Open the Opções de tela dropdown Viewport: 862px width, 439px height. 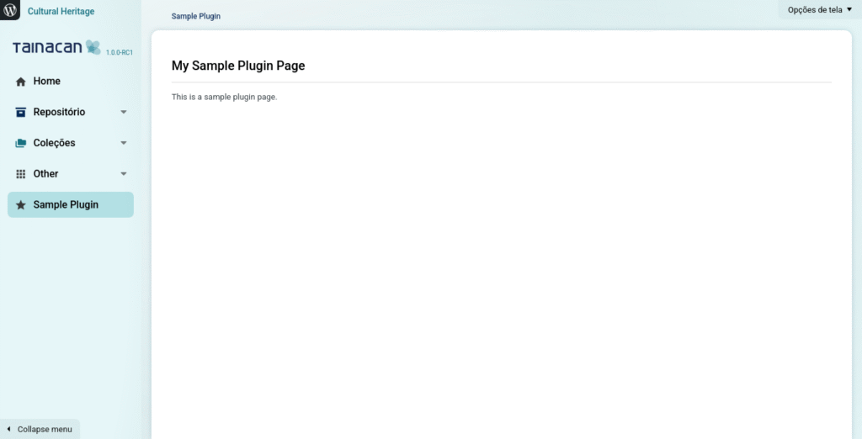pyautogui.click(x=820, y=10)
